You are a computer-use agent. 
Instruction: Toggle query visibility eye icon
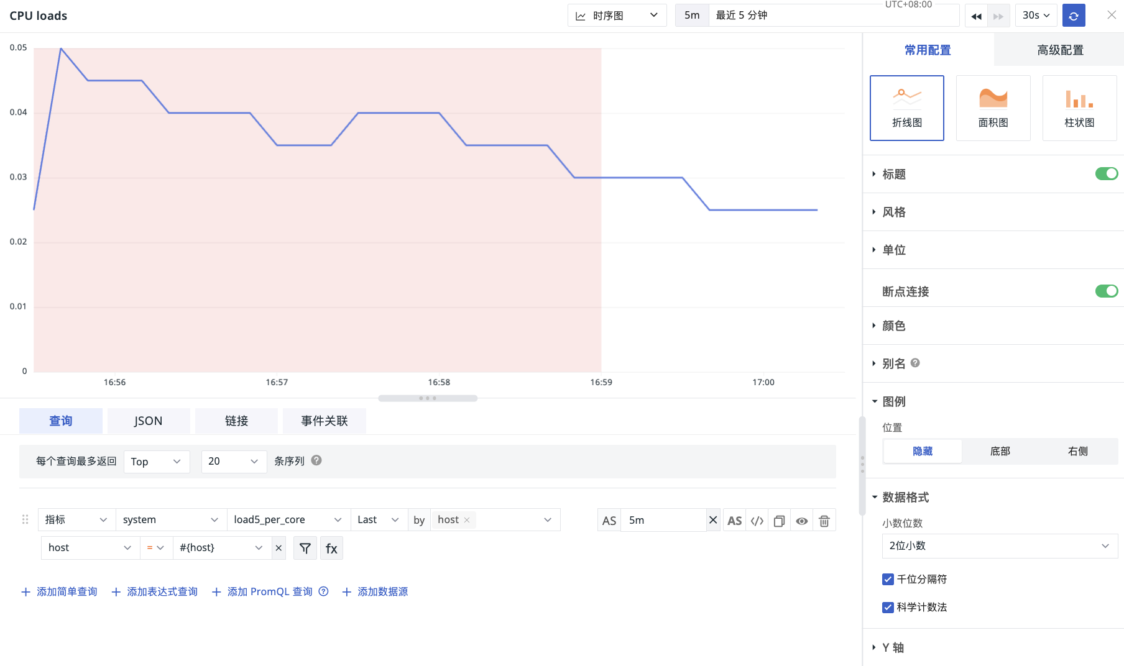point(801,521)
